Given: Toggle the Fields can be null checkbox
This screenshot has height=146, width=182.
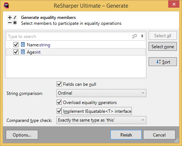Looking at the screenshot, I should coord(59,84).
